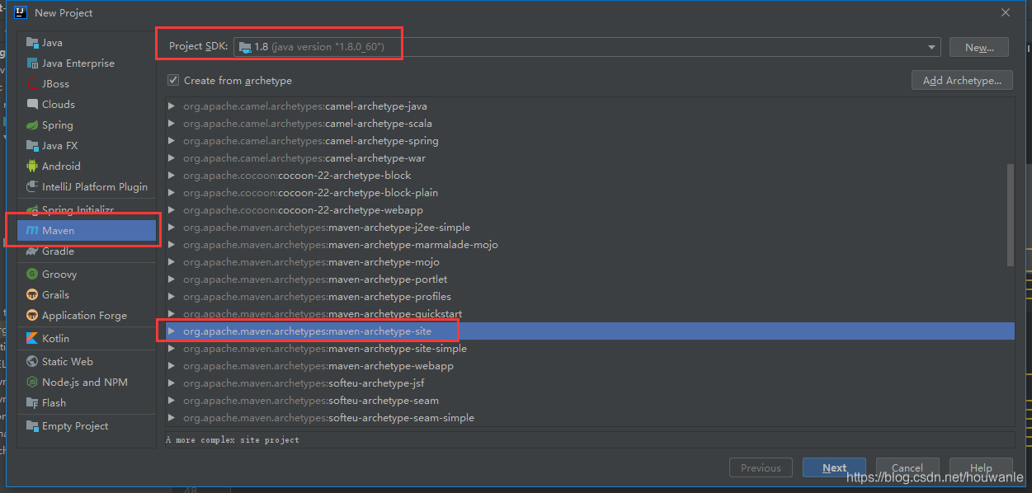Expand camel-archetype-scala node

[x=172, y=123]
